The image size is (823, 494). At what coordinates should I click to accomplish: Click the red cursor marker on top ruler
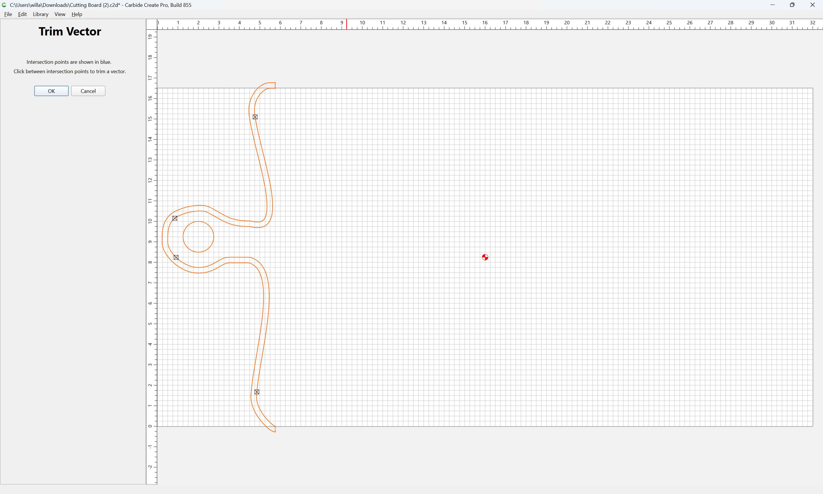[347, 24]
